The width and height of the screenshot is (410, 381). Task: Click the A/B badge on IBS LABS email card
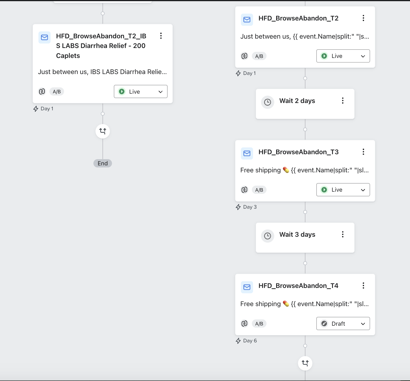[x=57, y=92]
